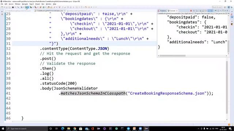
Task: Open the Navigate menu
Action: click(25, 4)
